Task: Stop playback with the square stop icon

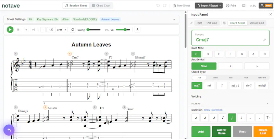Action: (18, 30)
